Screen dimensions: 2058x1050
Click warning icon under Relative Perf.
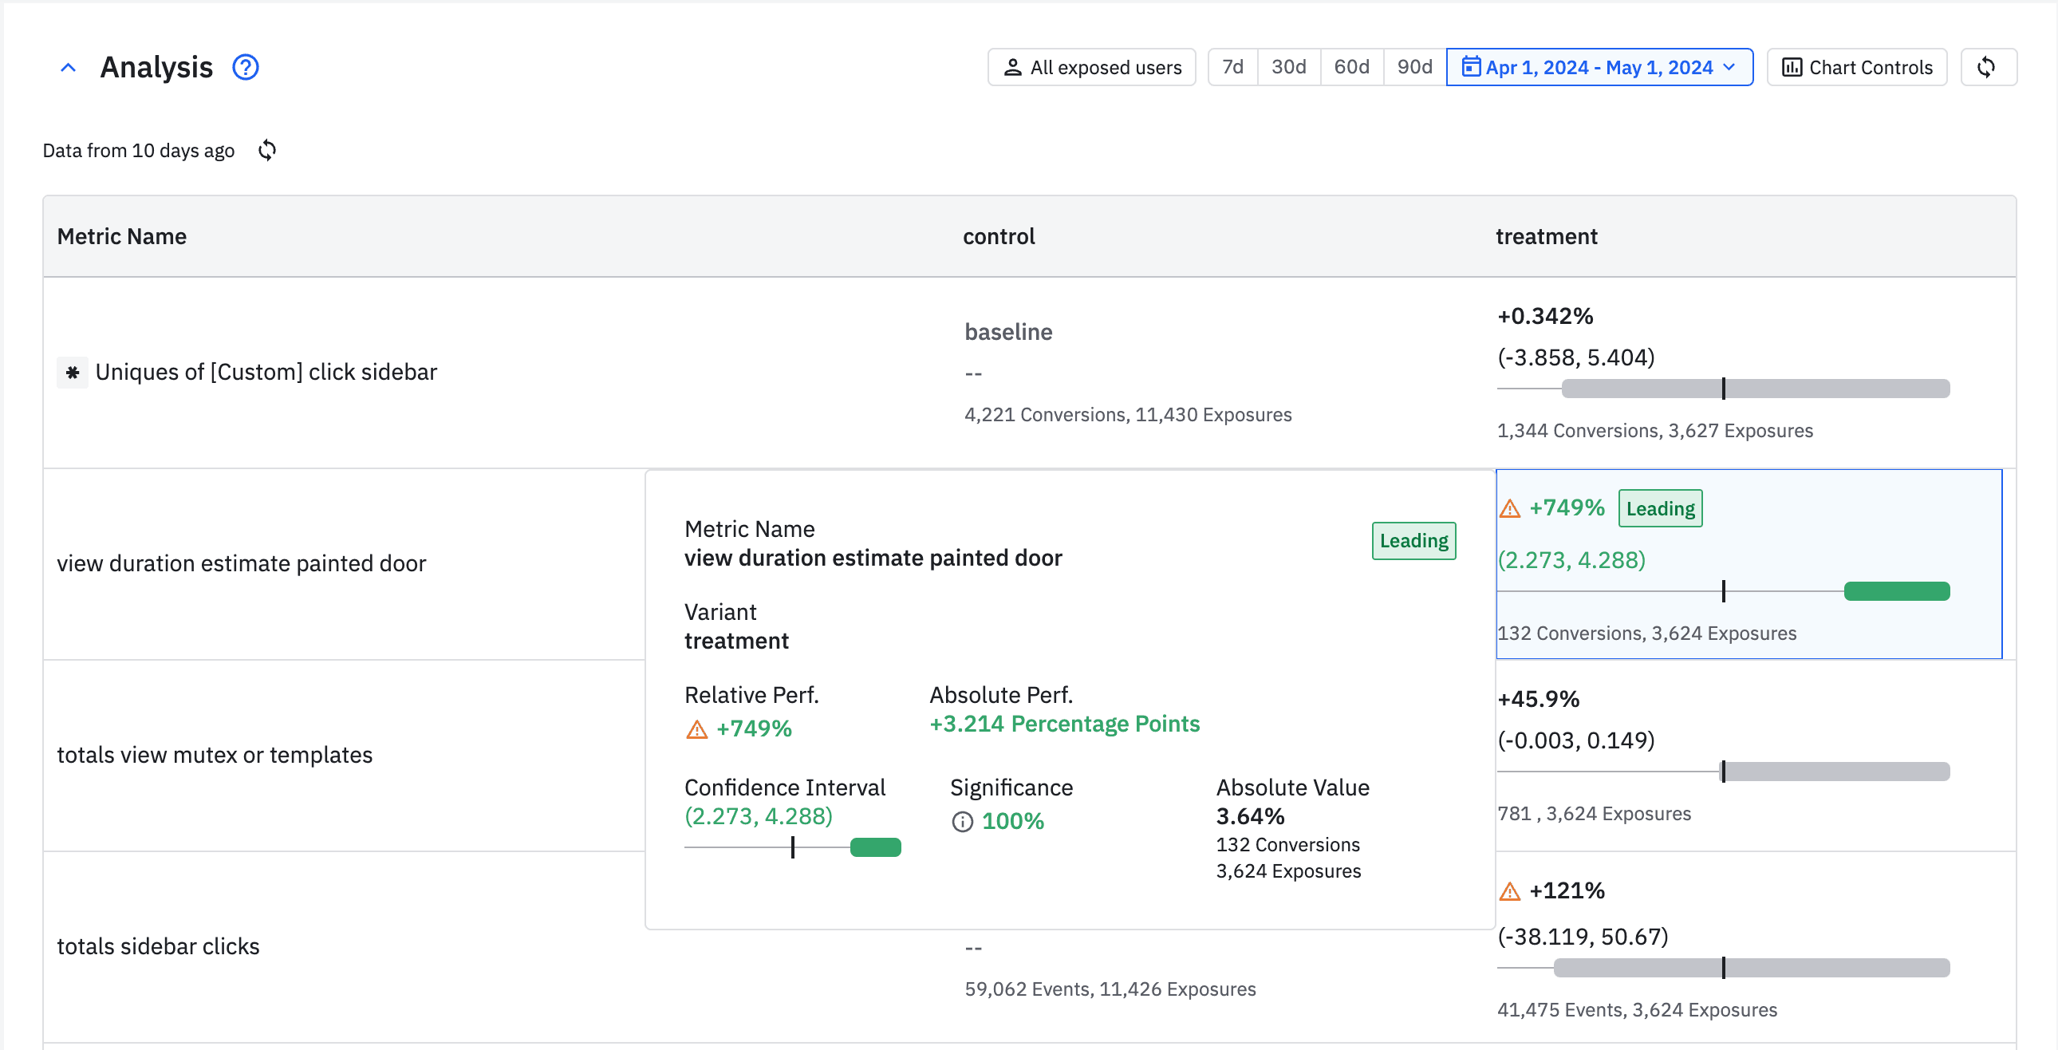pyautogui.click(x=696, y=728)
